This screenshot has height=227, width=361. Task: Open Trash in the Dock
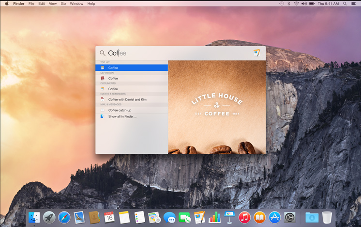click(x=327, y=217)
